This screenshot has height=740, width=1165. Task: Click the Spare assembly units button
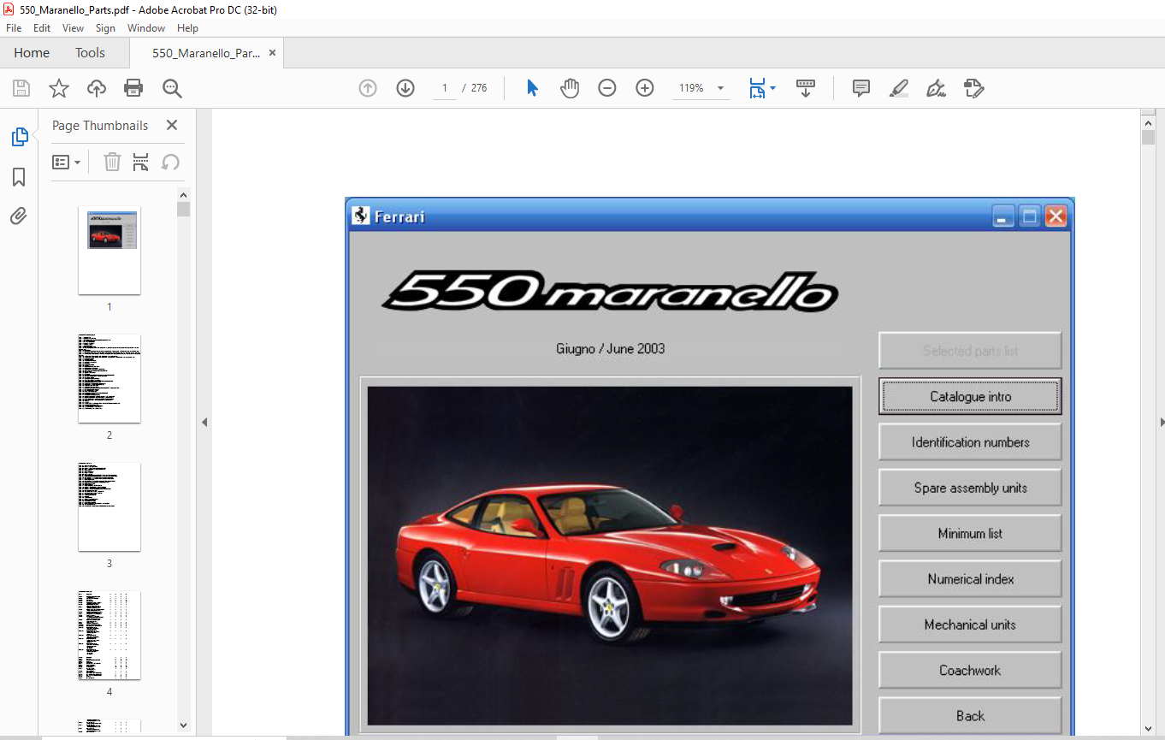point(970,488)
